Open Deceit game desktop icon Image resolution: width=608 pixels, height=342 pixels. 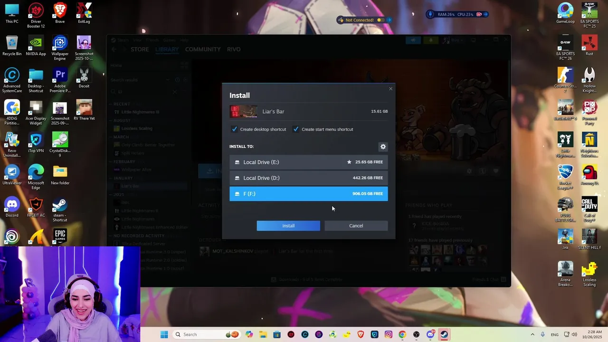84,78
